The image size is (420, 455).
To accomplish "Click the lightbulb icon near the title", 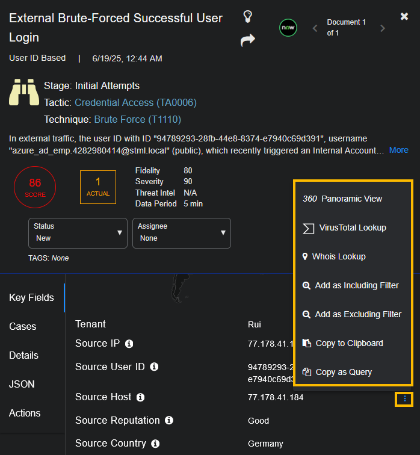I will (247, 17).
